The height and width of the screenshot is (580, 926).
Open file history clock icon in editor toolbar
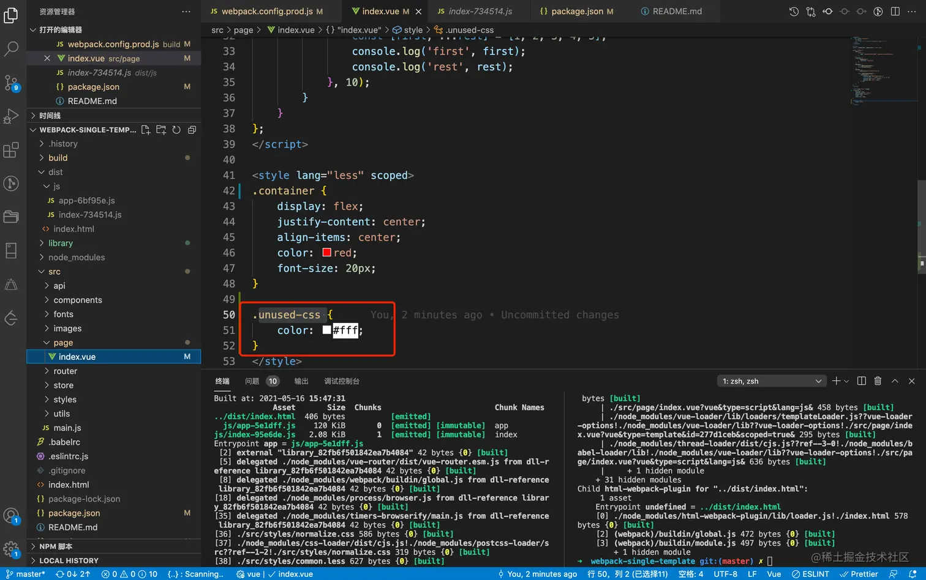[794, 12]
